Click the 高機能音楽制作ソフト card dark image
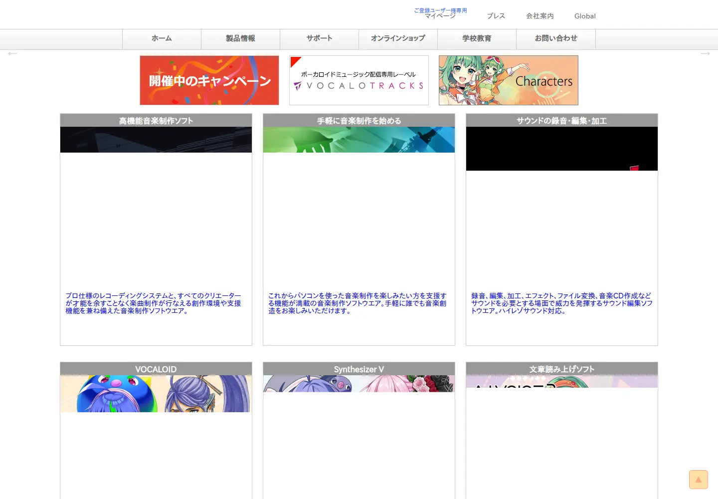This screenshot has width=718, height=499. click(x=156, y=140)
